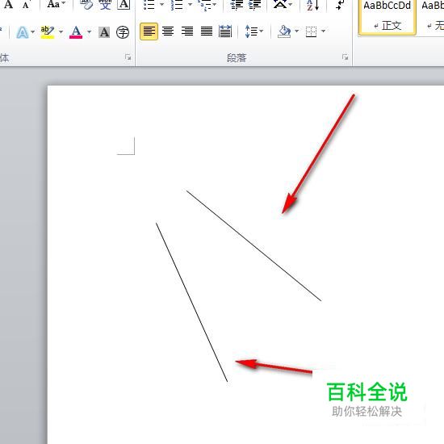The height and width of the screenshot is (444, 444).
Task: Toggle Distributed alignment
Action: [225, 31]
